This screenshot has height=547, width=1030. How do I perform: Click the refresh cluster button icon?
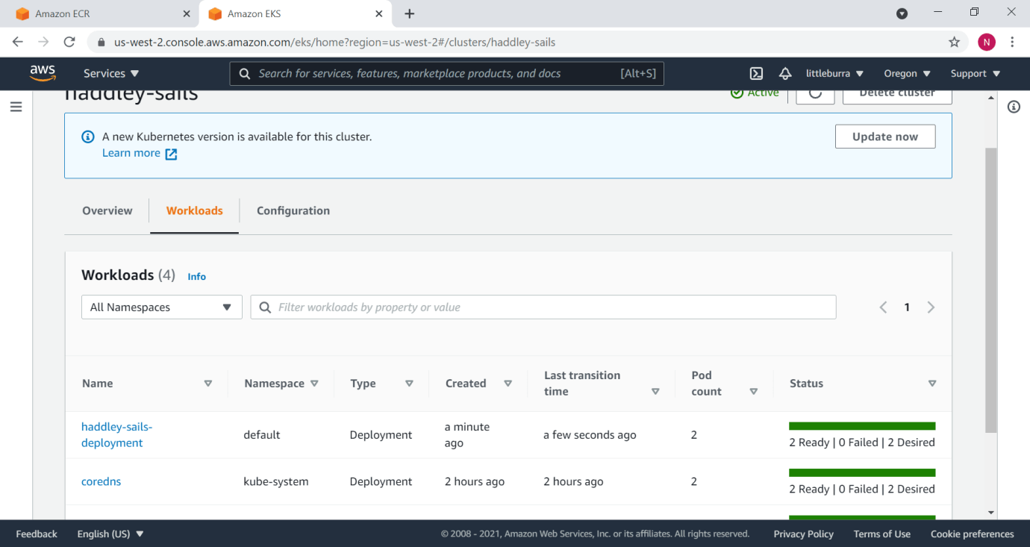pos(815,94)
